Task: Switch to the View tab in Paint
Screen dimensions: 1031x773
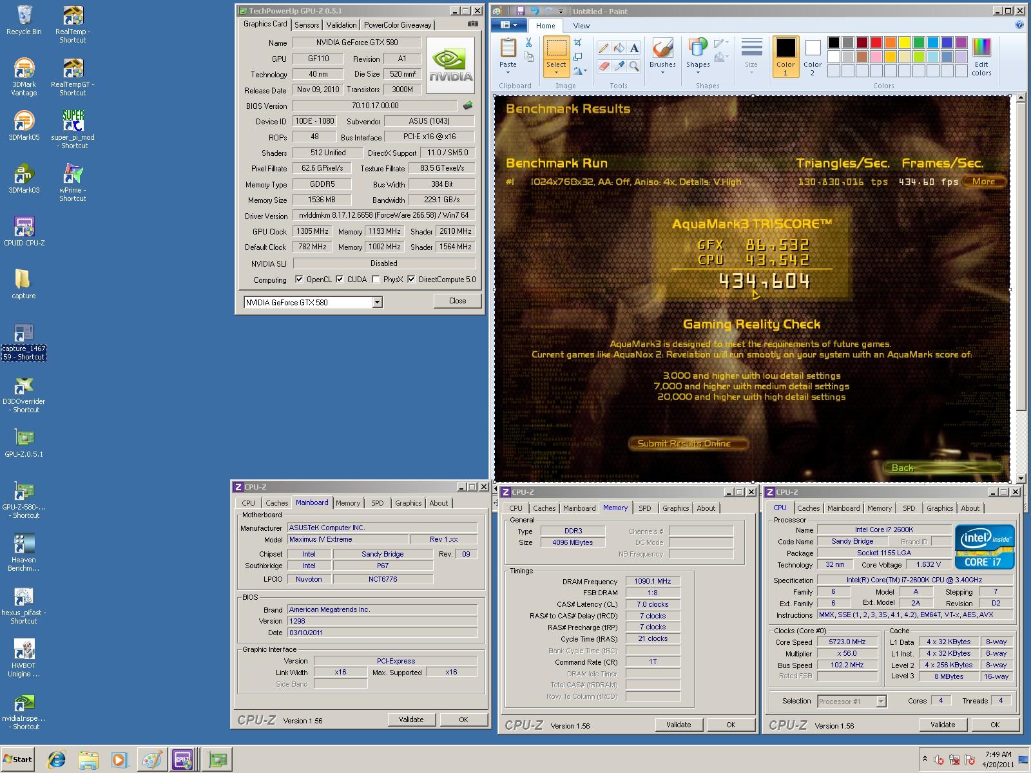Action: click(x=581, y=26)
